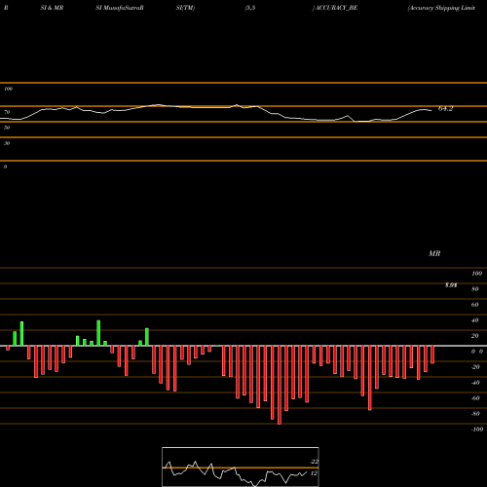Click the tallest green MR histogram bar
Viewport: 487px width, 487px height.
[98, 333]
